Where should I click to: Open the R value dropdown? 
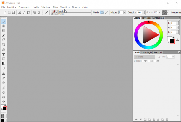pos(177,23)
